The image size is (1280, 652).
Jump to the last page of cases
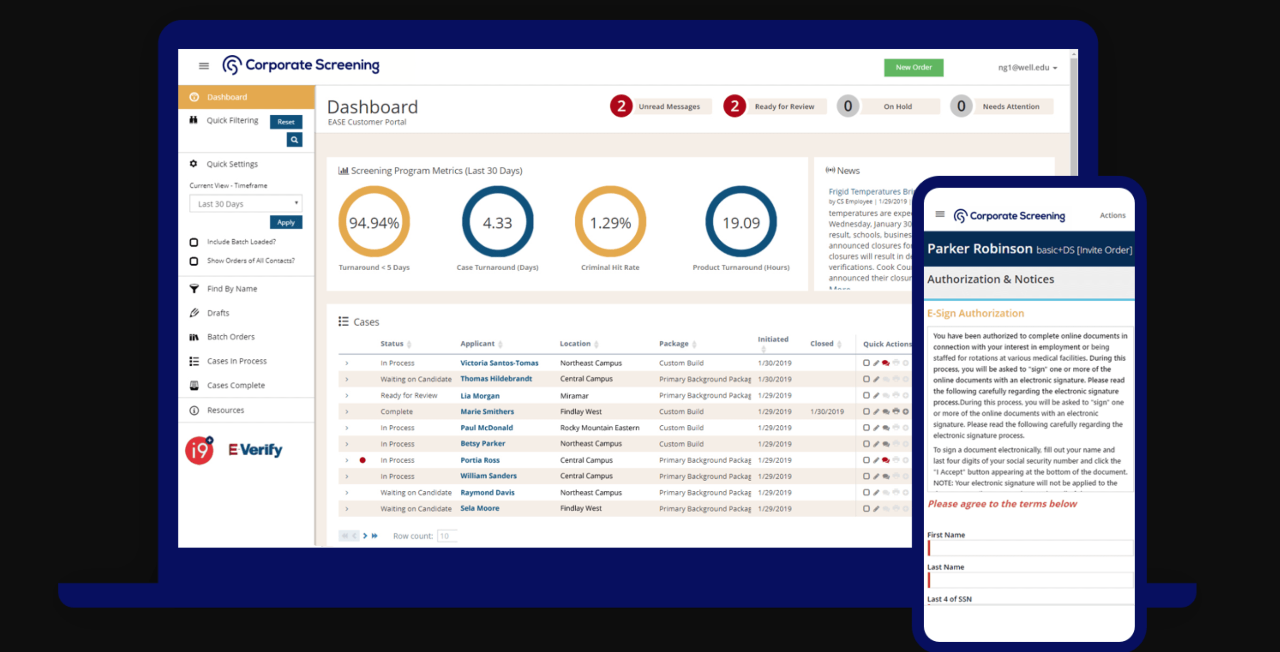[x=375, y=536]
